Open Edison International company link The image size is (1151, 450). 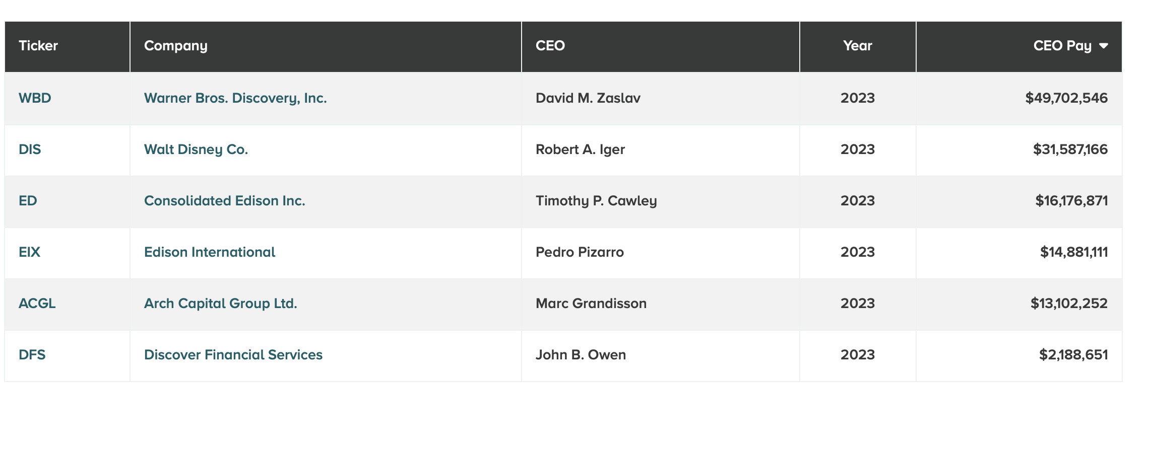210,252
